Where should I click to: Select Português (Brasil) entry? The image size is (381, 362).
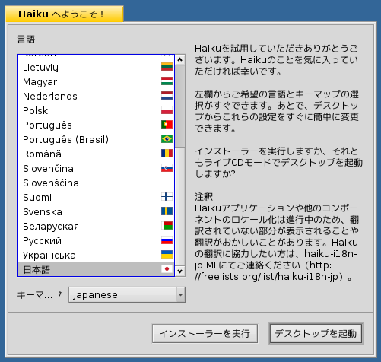pos(97,139)
